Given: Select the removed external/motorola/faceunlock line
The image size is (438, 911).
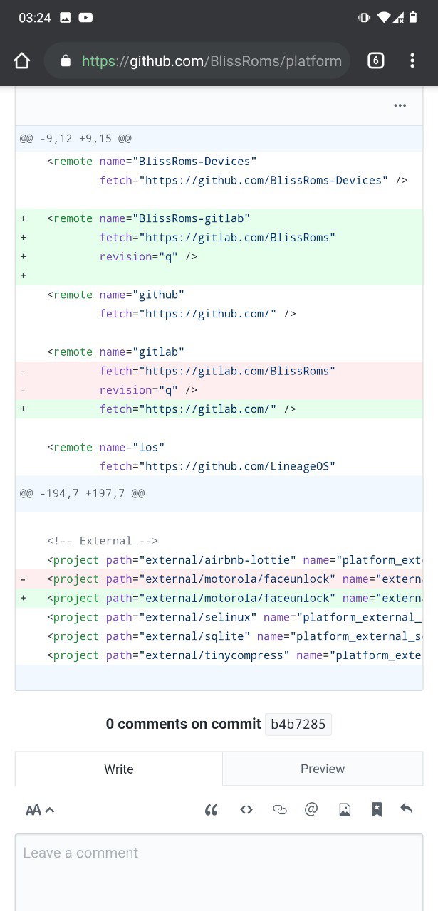Looking at the screenshot, I should click(x=219, y=579).
